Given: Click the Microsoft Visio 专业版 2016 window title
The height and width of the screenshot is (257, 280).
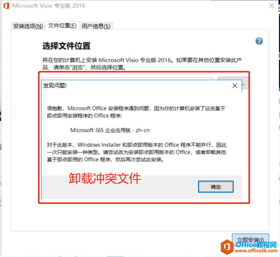Looking at the screenshot, I should coord(48,6).
